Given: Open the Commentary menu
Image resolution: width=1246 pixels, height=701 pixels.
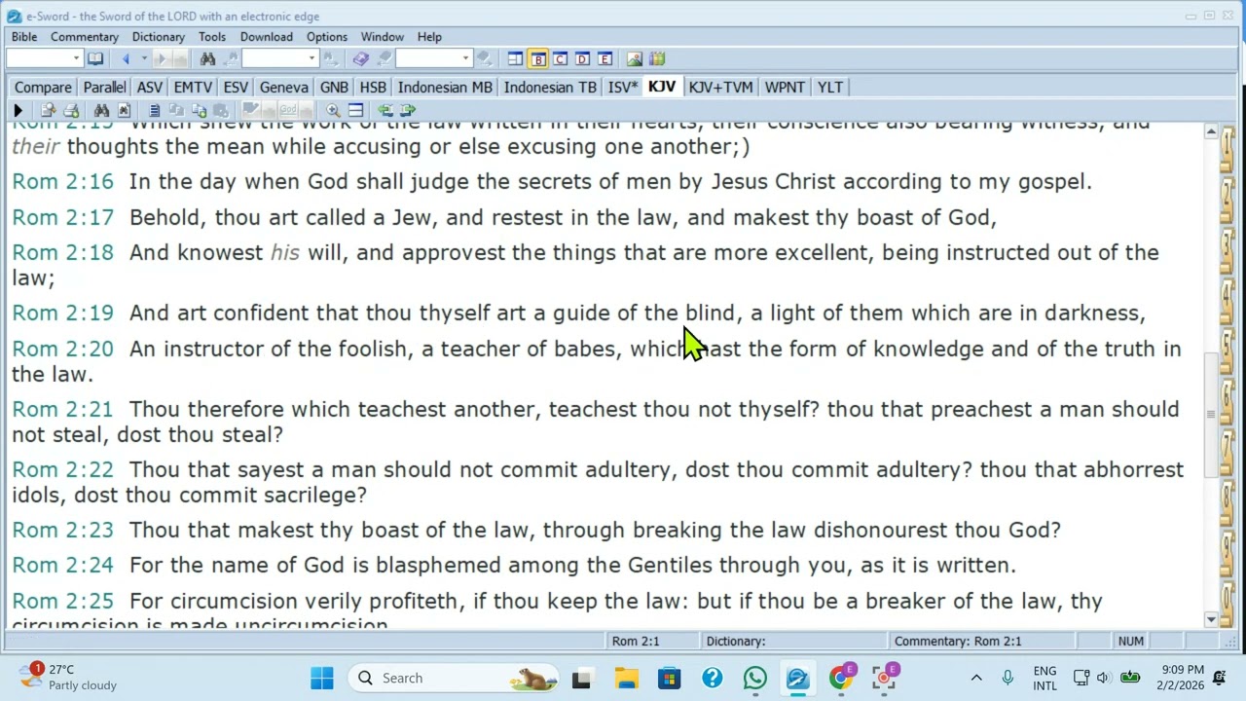Looking at the screenshot, I should tap(85, 37).
